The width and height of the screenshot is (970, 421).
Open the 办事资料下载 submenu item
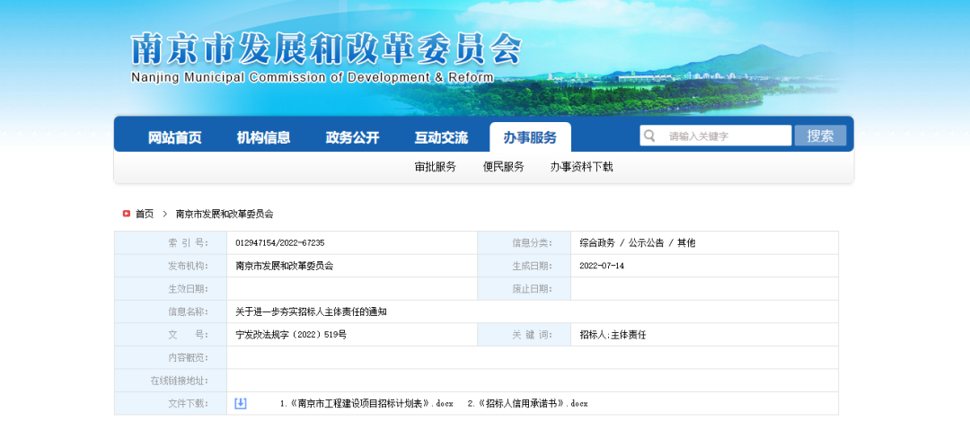point(581,167)
